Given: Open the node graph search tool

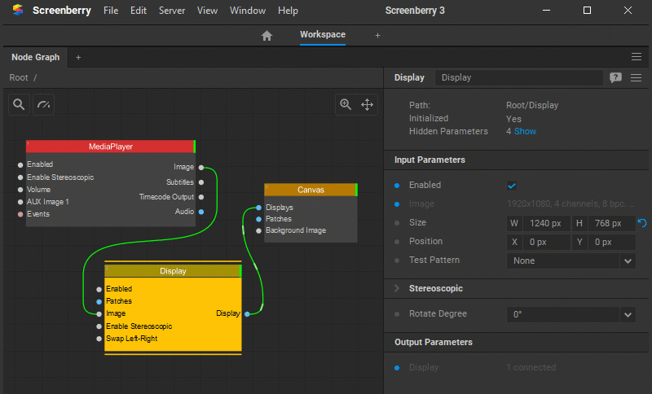Looking at the screenshot, I should click(x=19, y=104).
